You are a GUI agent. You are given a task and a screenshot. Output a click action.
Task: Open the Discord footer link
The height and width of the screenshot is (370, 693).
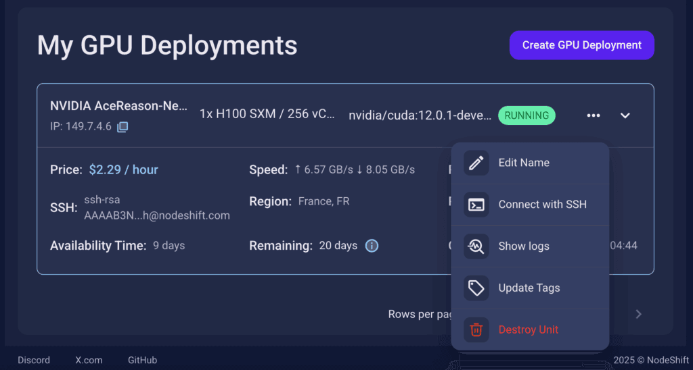(34, 361)
